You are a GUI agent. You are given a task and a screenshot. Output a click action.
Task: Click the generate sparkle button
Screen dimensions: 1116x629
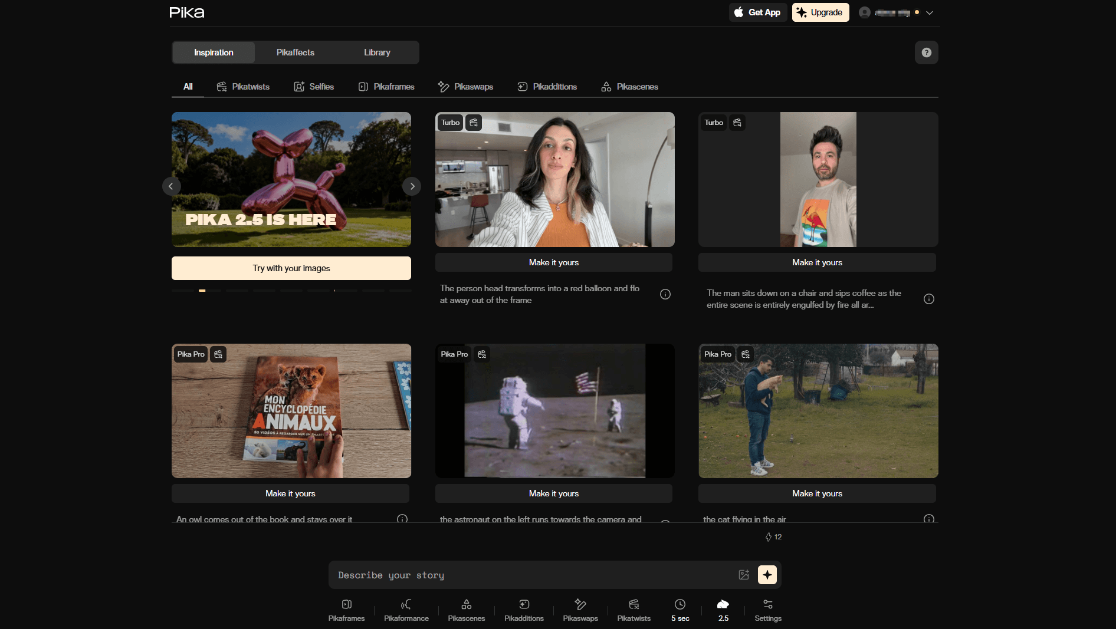click(767, 575)
